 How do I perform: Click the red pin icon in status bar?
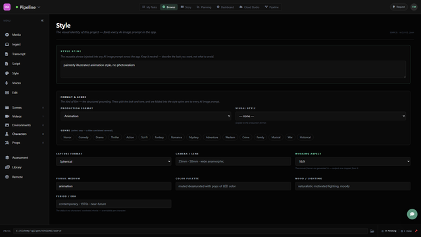pos(416,231)
